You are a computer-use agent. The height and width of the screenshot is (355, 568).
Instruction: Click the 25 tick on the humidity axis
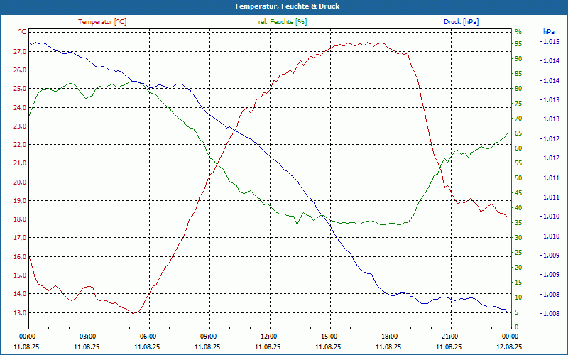click(x=518, y=253)
